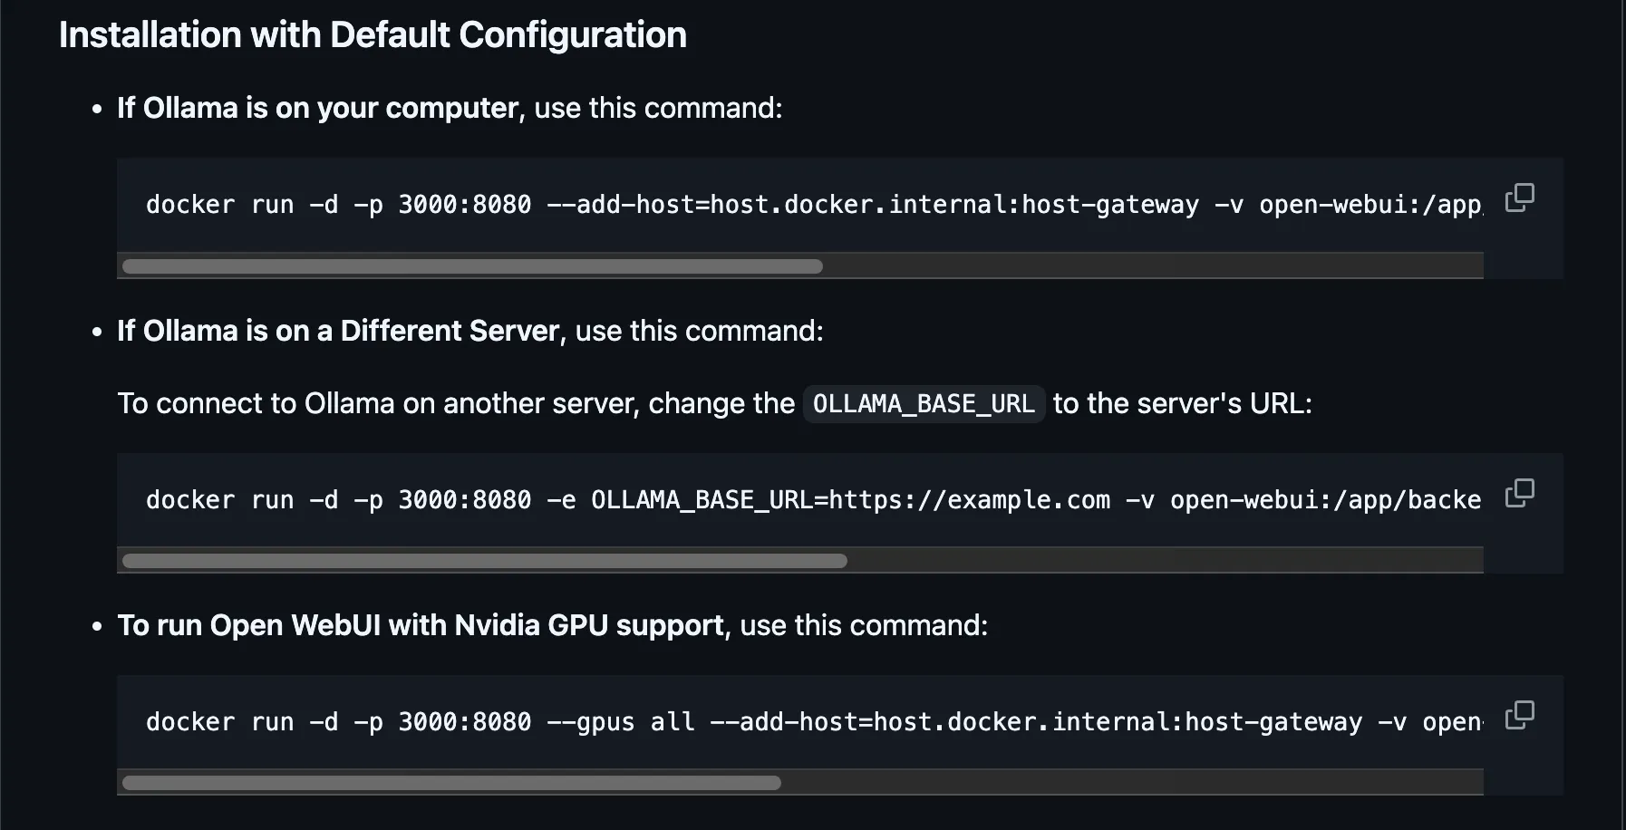Click the 'Installation with Default Configuration' heading
The image size is (1626, 830).
(373, 35)
